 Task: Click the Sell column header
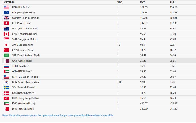coord(172,2)
